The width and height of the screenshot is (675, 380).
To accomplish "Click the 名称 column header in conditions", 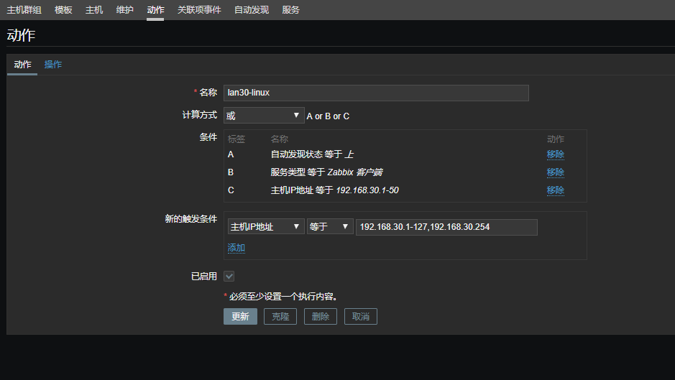I will click(x=280, y=139).
